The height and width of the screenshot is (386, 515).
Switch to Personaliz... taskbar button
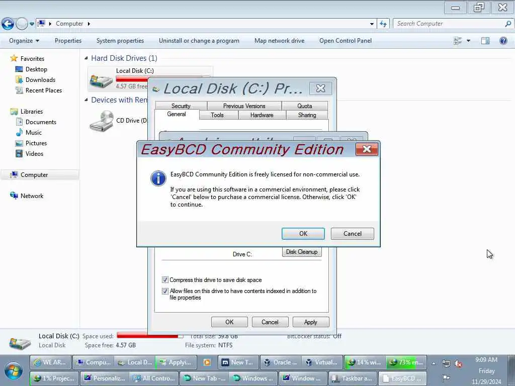coord(105,378)
